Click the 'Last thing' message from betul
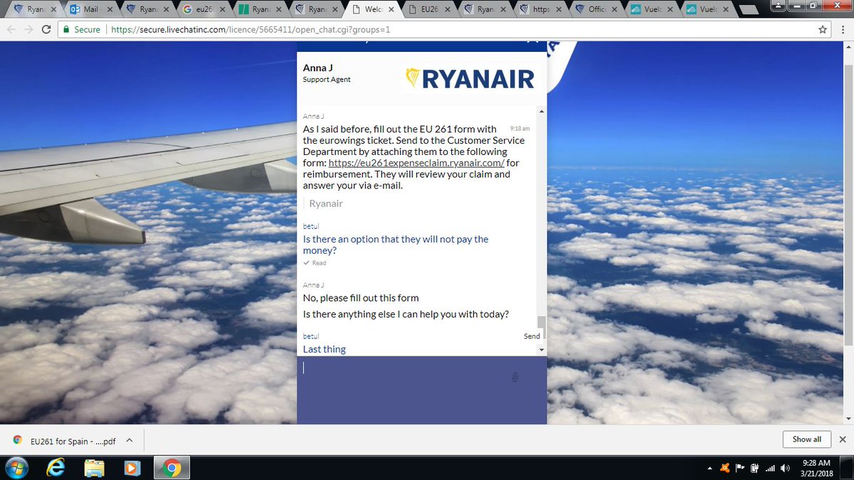Screen dimensions: 854x480 325,349
